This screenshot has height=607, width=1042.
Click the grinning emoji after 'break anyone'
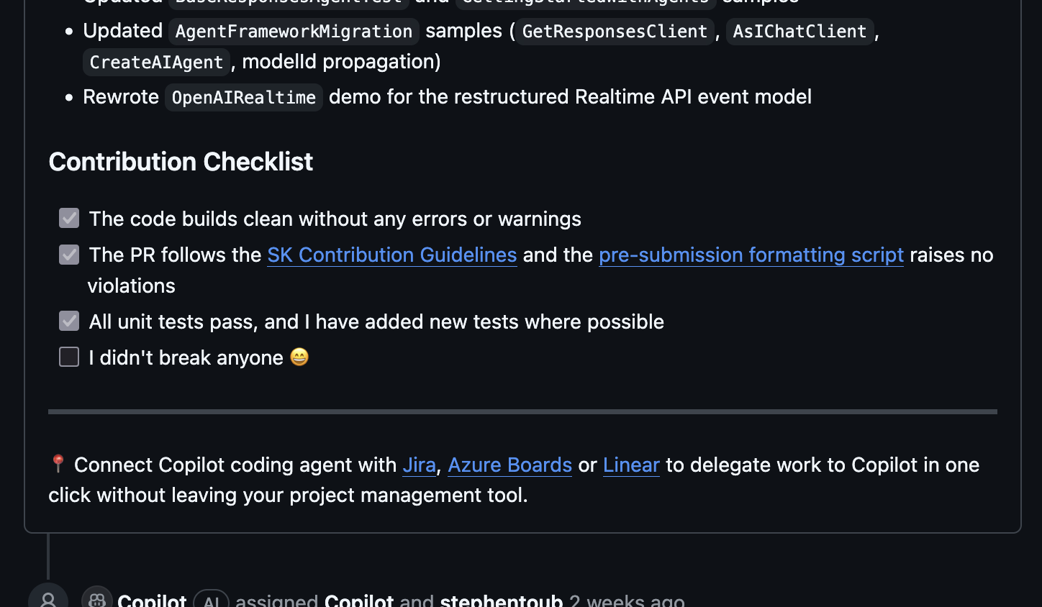(299, 357)
